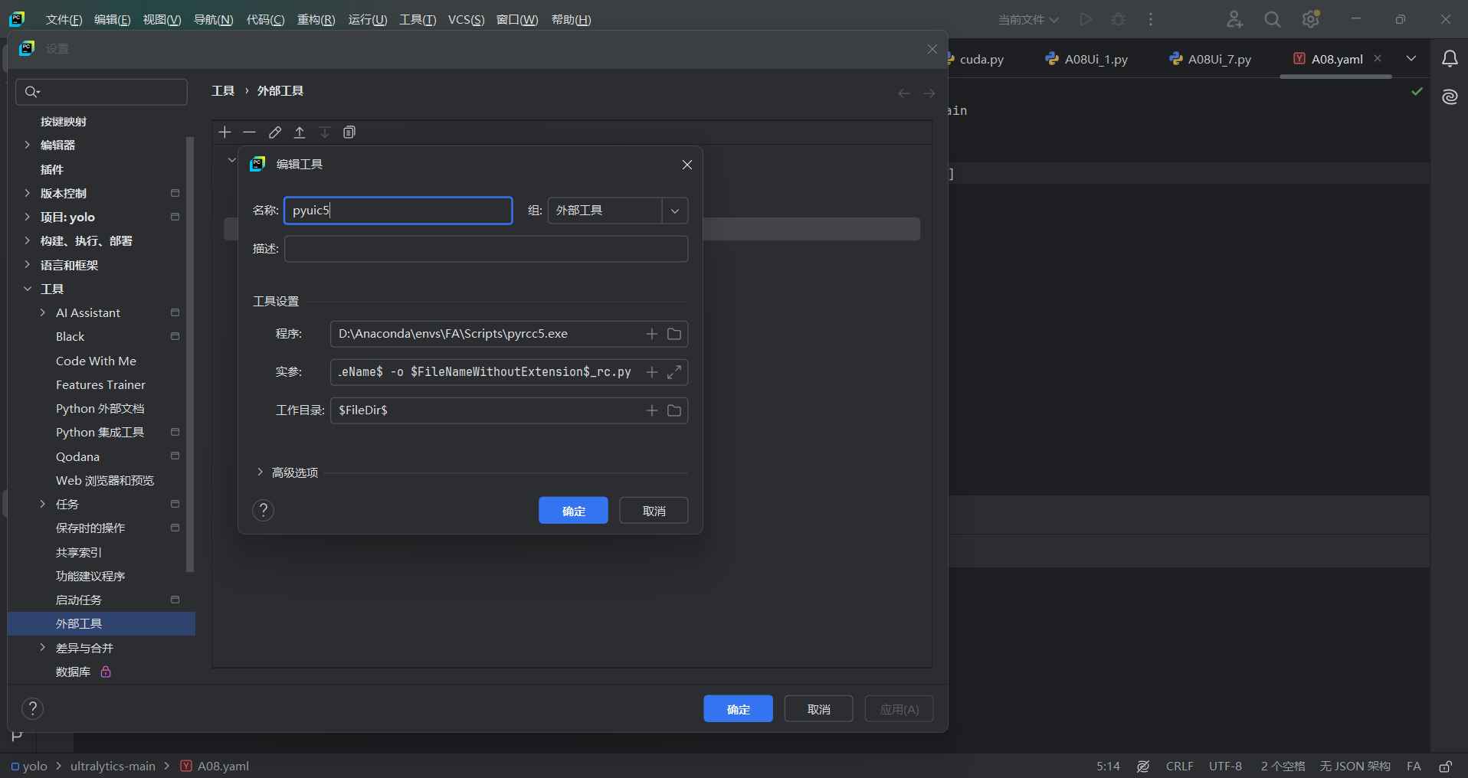This screenshot has height=778, width=1468.
Task: Open the IDE settings gear icon
Action: (1311, 19)
